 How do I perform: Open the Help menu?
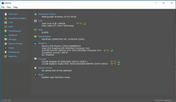15,7
